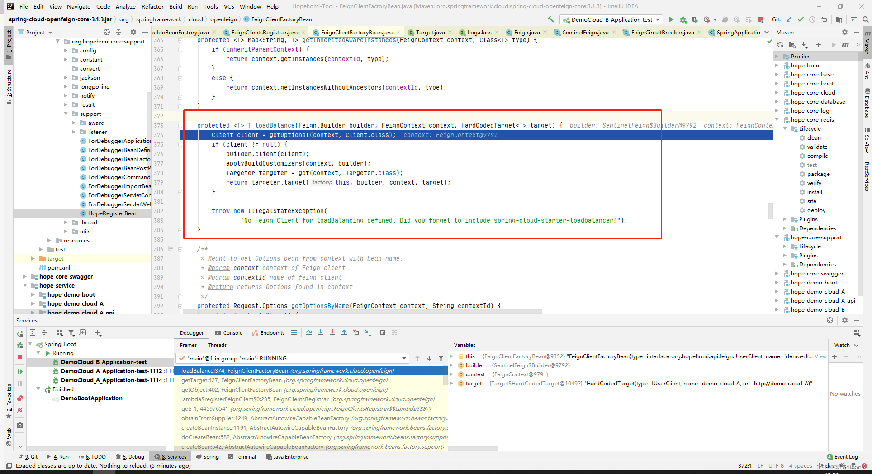Click Resume Program icon in Services
Viewport: 872px width, 474px height.
20,371
